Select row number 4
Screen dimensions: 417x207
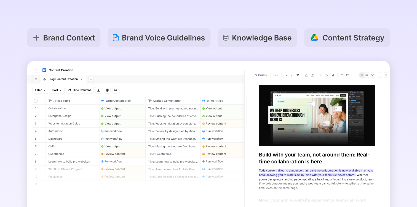pyautogui.click(x=36, y=131)
